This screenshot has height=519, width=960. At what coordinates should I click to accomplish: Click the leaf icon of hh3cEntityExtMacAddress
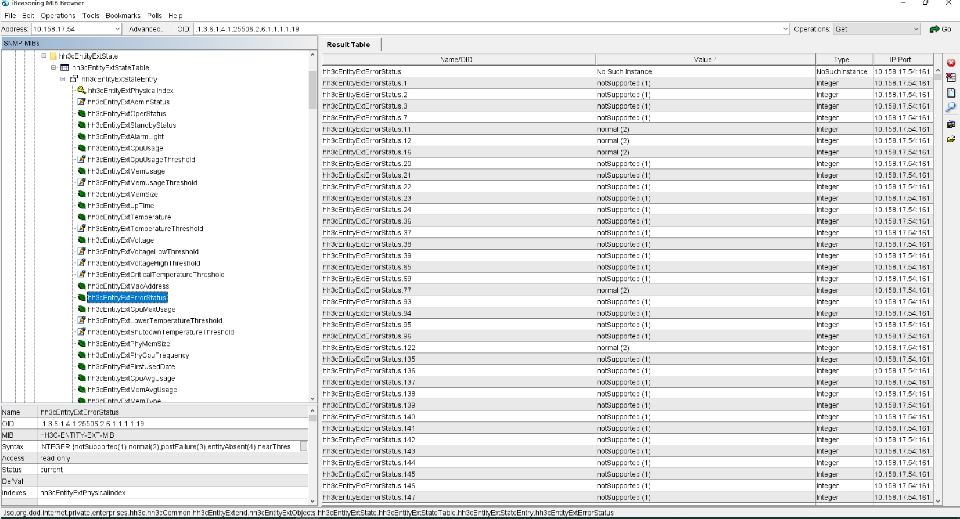(x=82, y=286)
